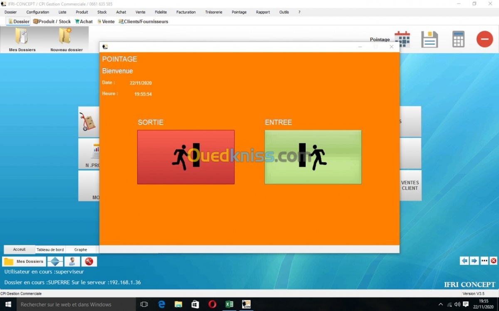Open the Trésorerie menu

click(x=213, y=12)
